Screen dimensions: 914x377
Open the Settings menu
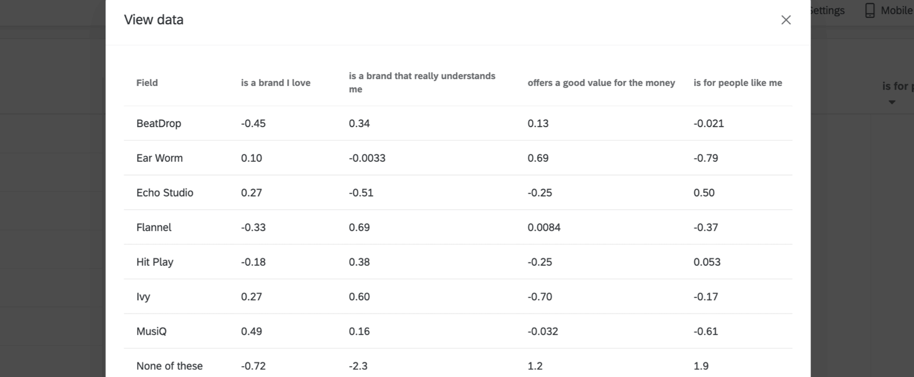point(828,10)
